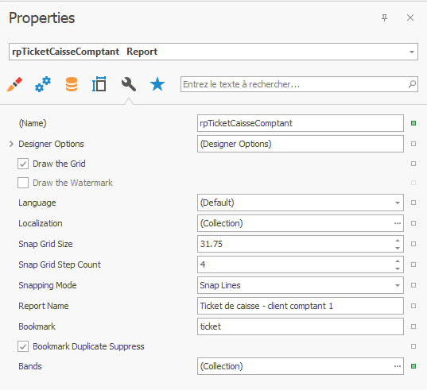
Task: Open the Appearance tab brush icon
Action: pyautogui.click(x=14, y=84)
